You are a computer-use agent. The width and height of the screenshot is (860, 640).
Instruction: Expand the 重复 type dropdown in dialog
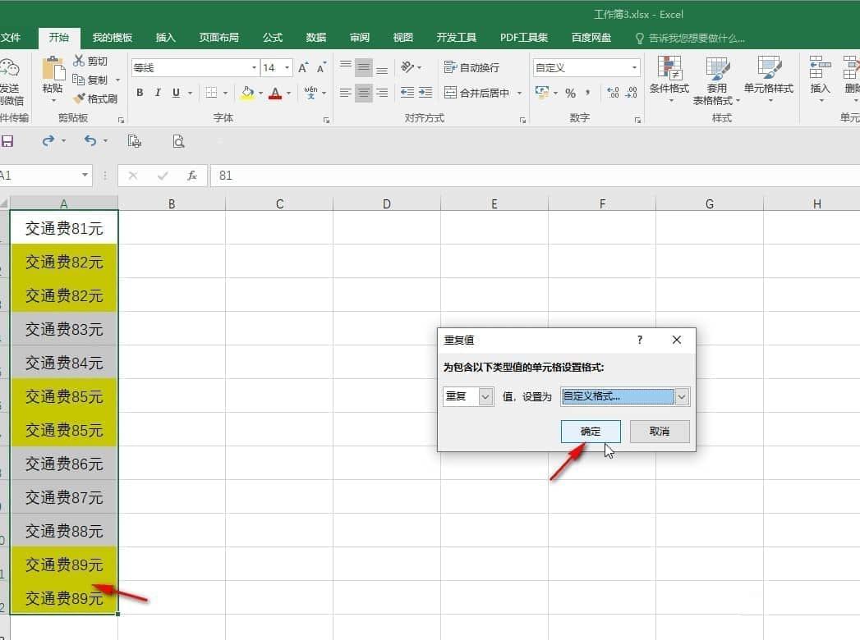pyautogui.click(x=485, y=396)
